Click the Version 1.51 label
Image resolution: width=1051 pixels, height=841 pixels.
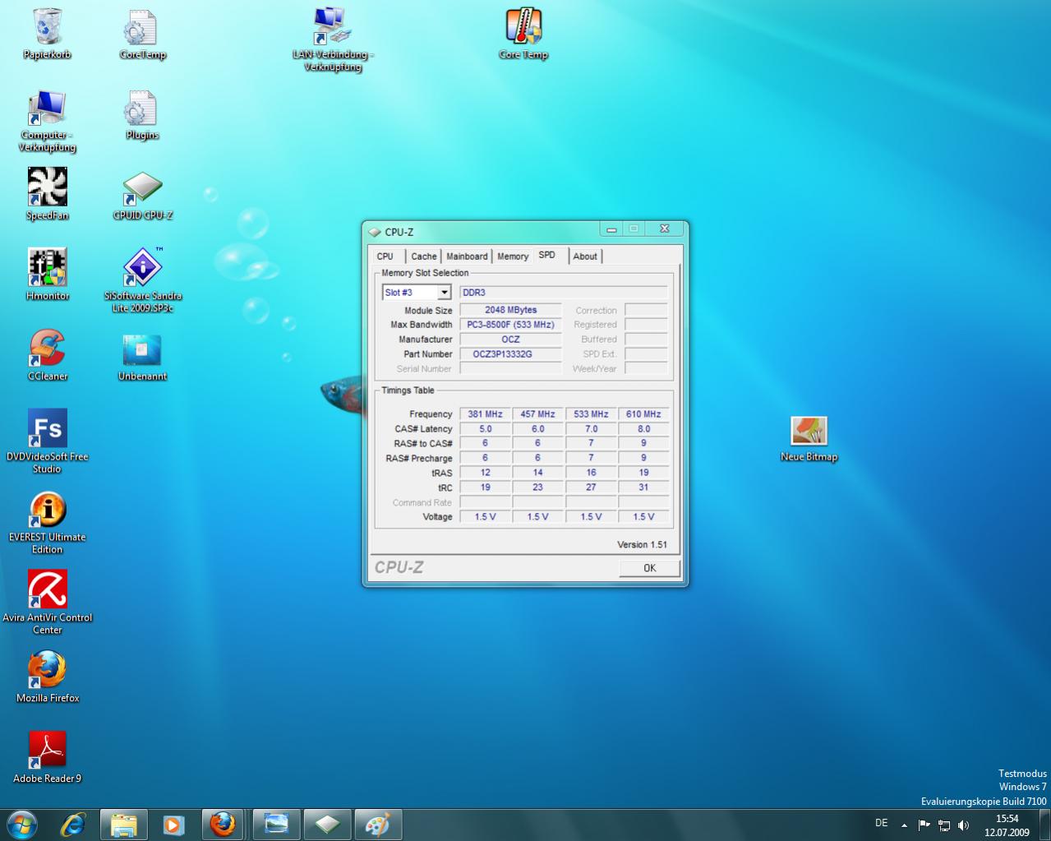tap(642, 545)
